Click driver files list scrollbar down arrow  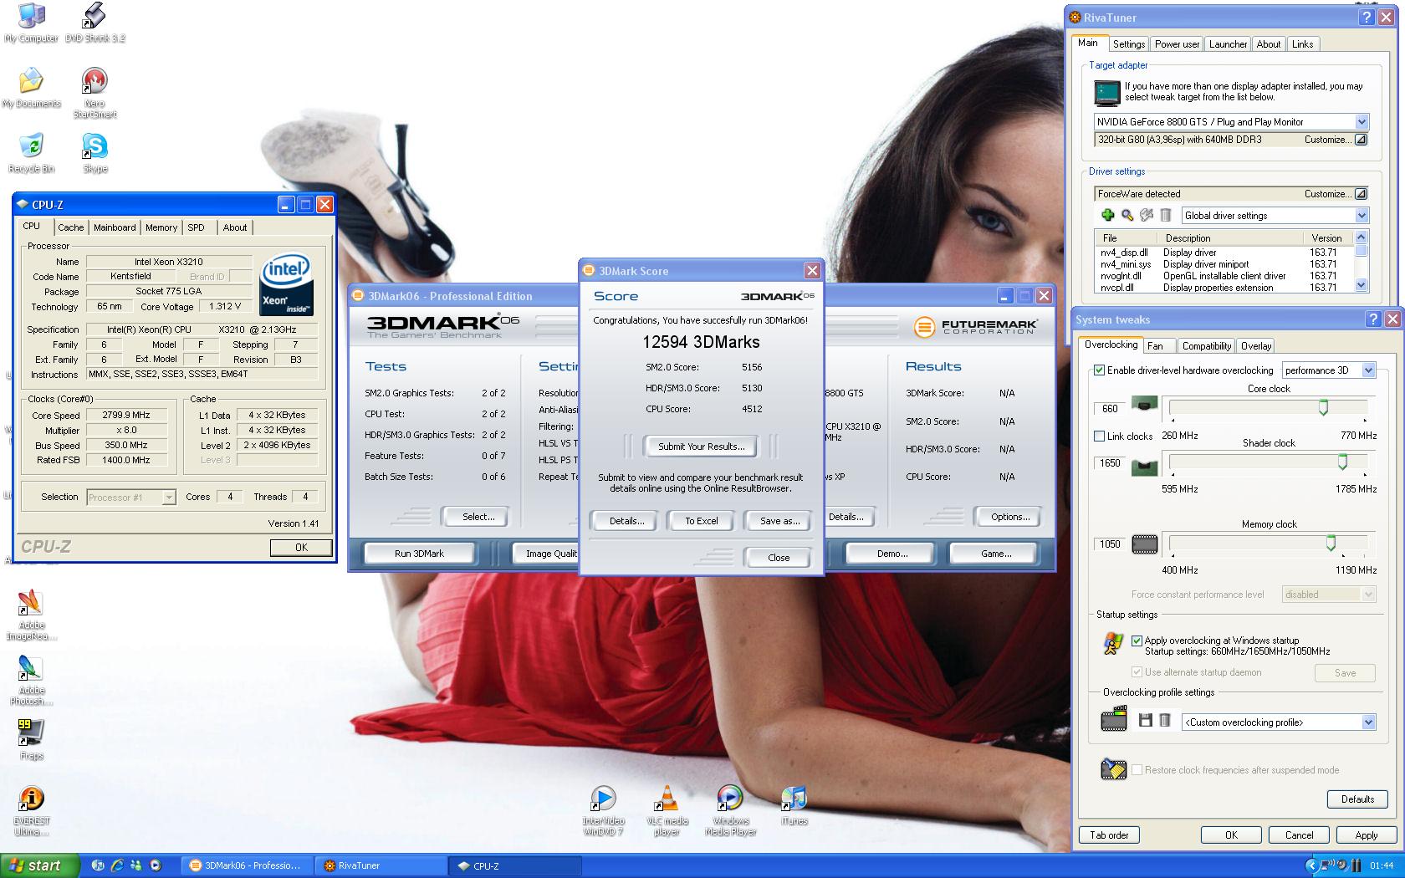(1362, 285)
